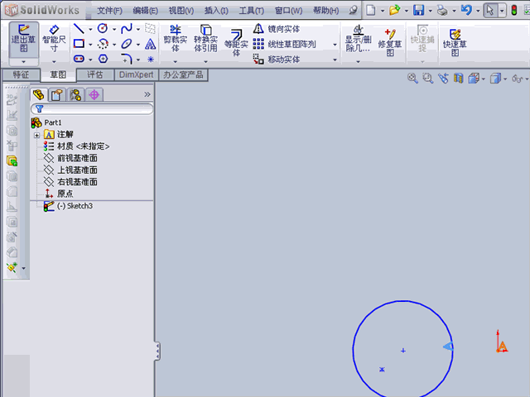Click the Rebuild traffic light icon
The image size is (530, 397).
[513, 10]
